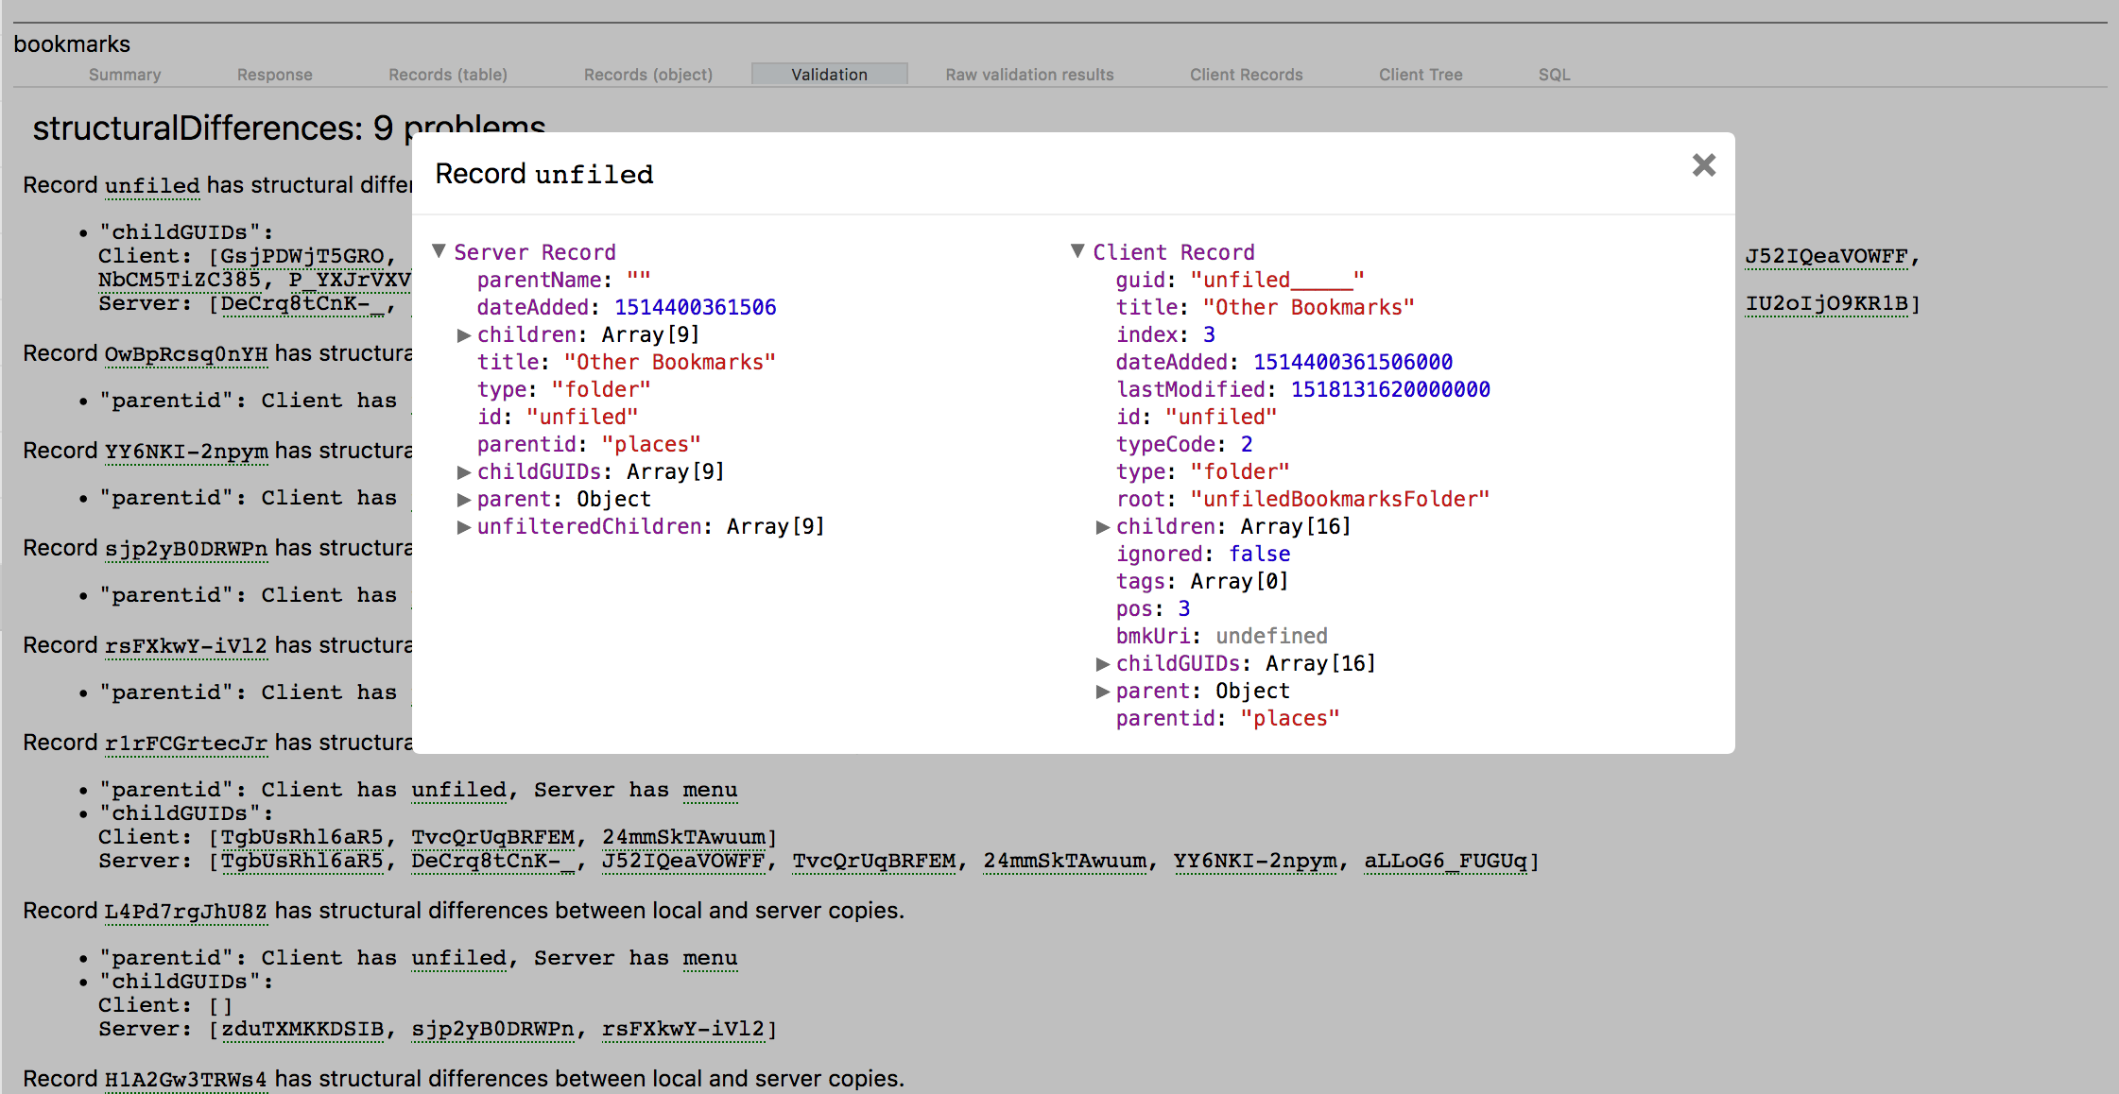The width and height of the screenshot is (2119, 1094).
Task: Switch to the Summary tab
Action: pos(125,75)
